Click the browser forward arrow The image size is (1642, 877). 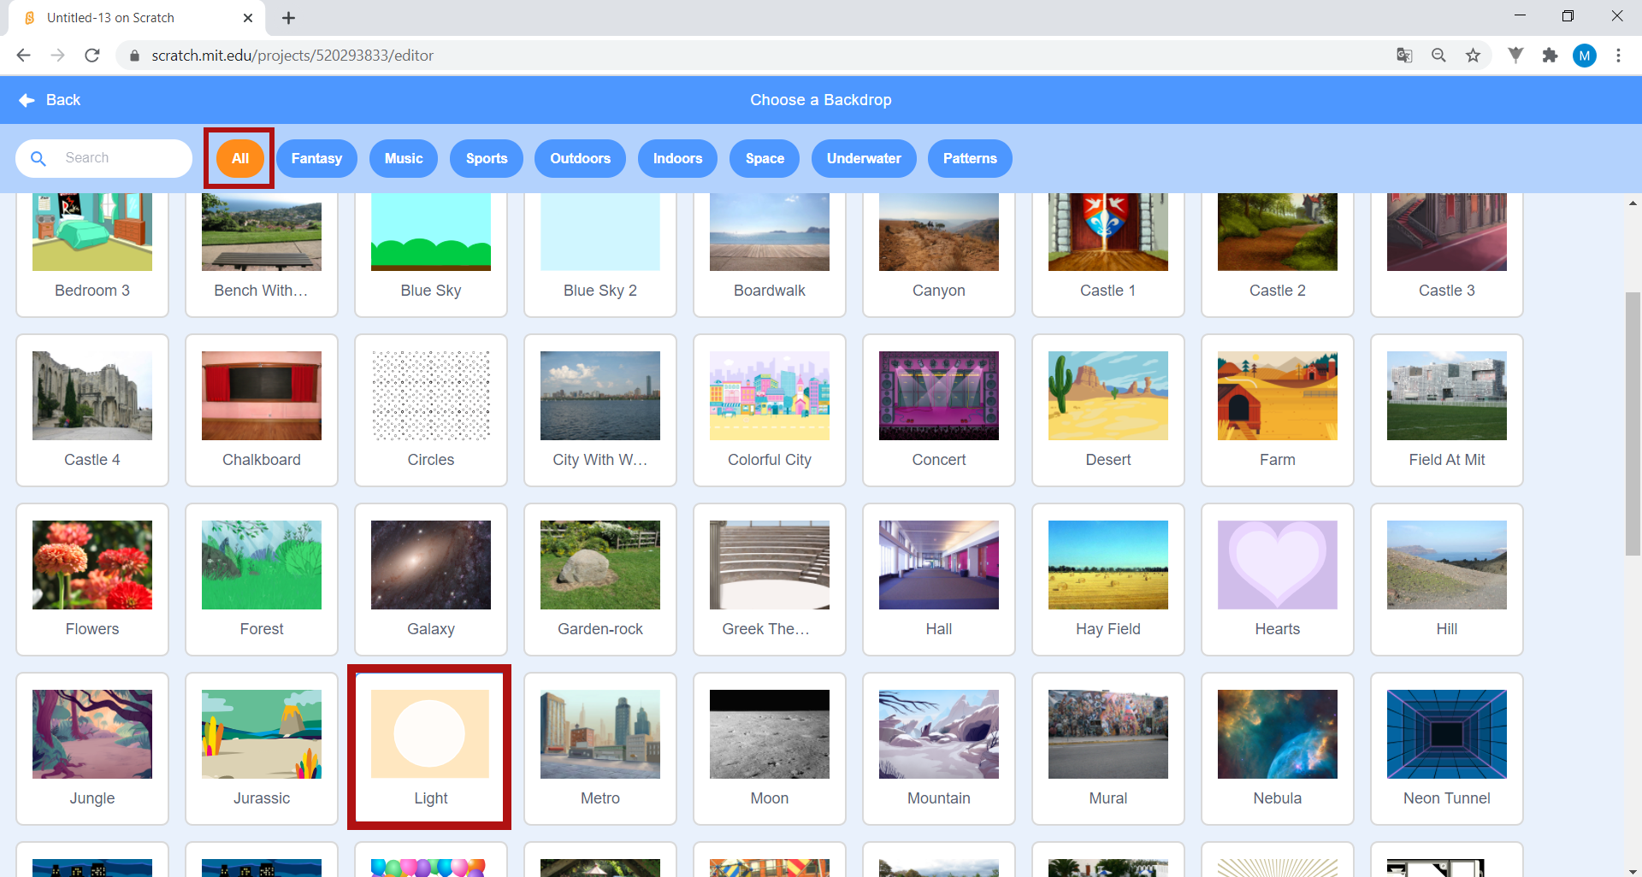(57, 56)
